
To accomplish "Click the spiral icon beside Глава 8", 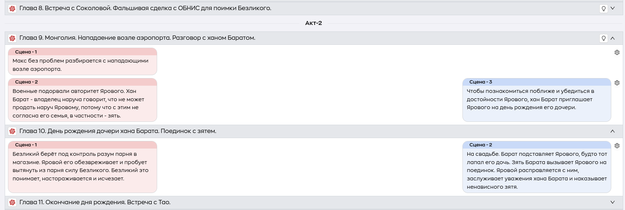I will click(x=12, y=8).
